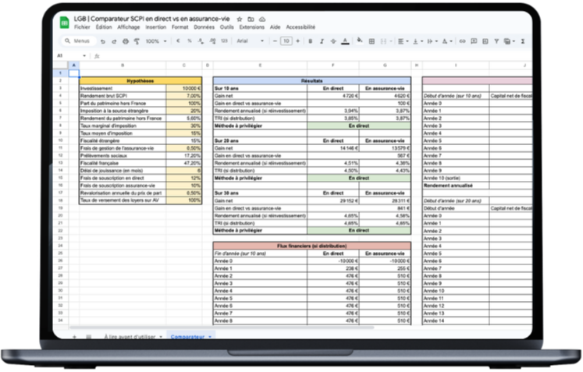The width and height of the screenshot is (583, 372).
Task: Click the font size field showing 10
Action: point(286,41)
